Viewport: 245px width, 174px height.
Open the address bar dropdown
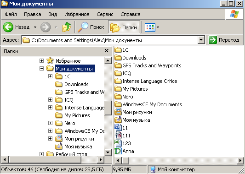(201, 40)
